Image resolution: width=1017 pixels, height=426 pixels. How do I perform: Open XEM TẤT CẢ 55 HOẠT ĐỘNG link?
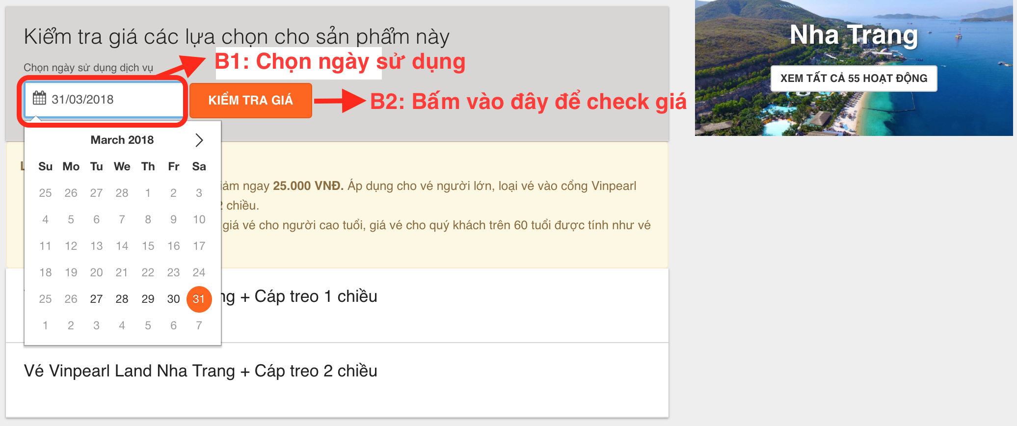854,79
